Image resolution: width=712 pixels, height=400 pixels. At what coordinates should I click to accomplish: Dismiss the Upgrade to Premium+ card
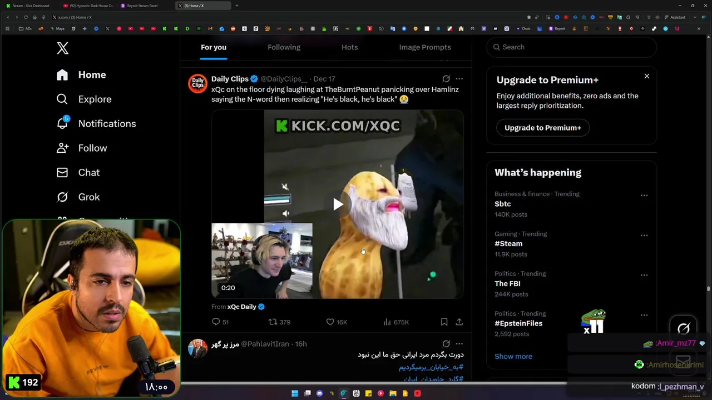pos(646,76)
